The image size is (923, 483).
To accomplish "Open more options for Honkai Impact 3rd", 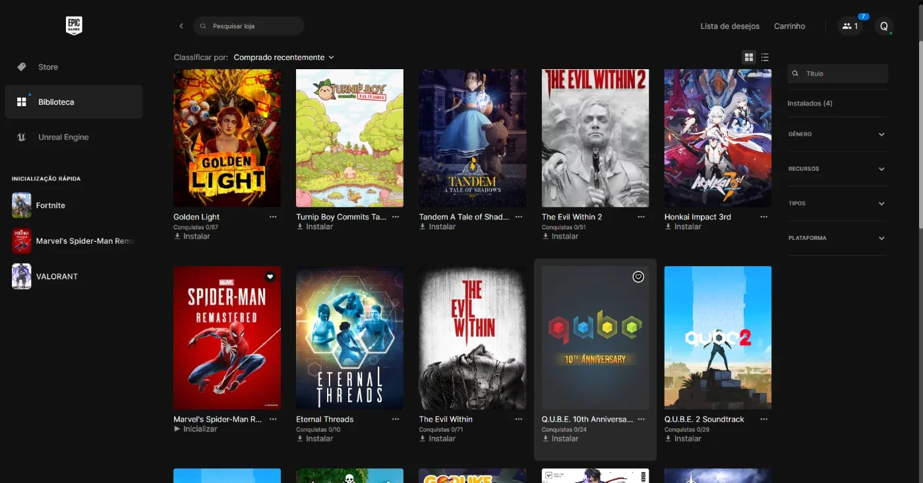I will tap(764, 217).
